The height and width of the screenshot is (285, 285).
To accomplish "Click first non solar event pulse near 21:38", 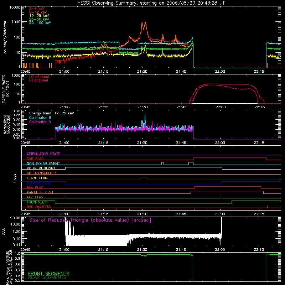I will [163, 164].
